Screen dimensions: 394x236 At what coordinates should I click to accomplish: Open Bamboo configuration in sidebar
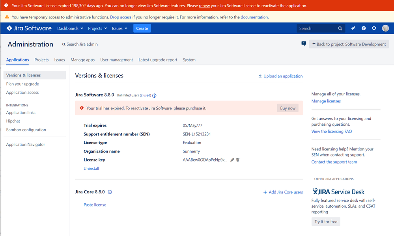coord(26,130)
